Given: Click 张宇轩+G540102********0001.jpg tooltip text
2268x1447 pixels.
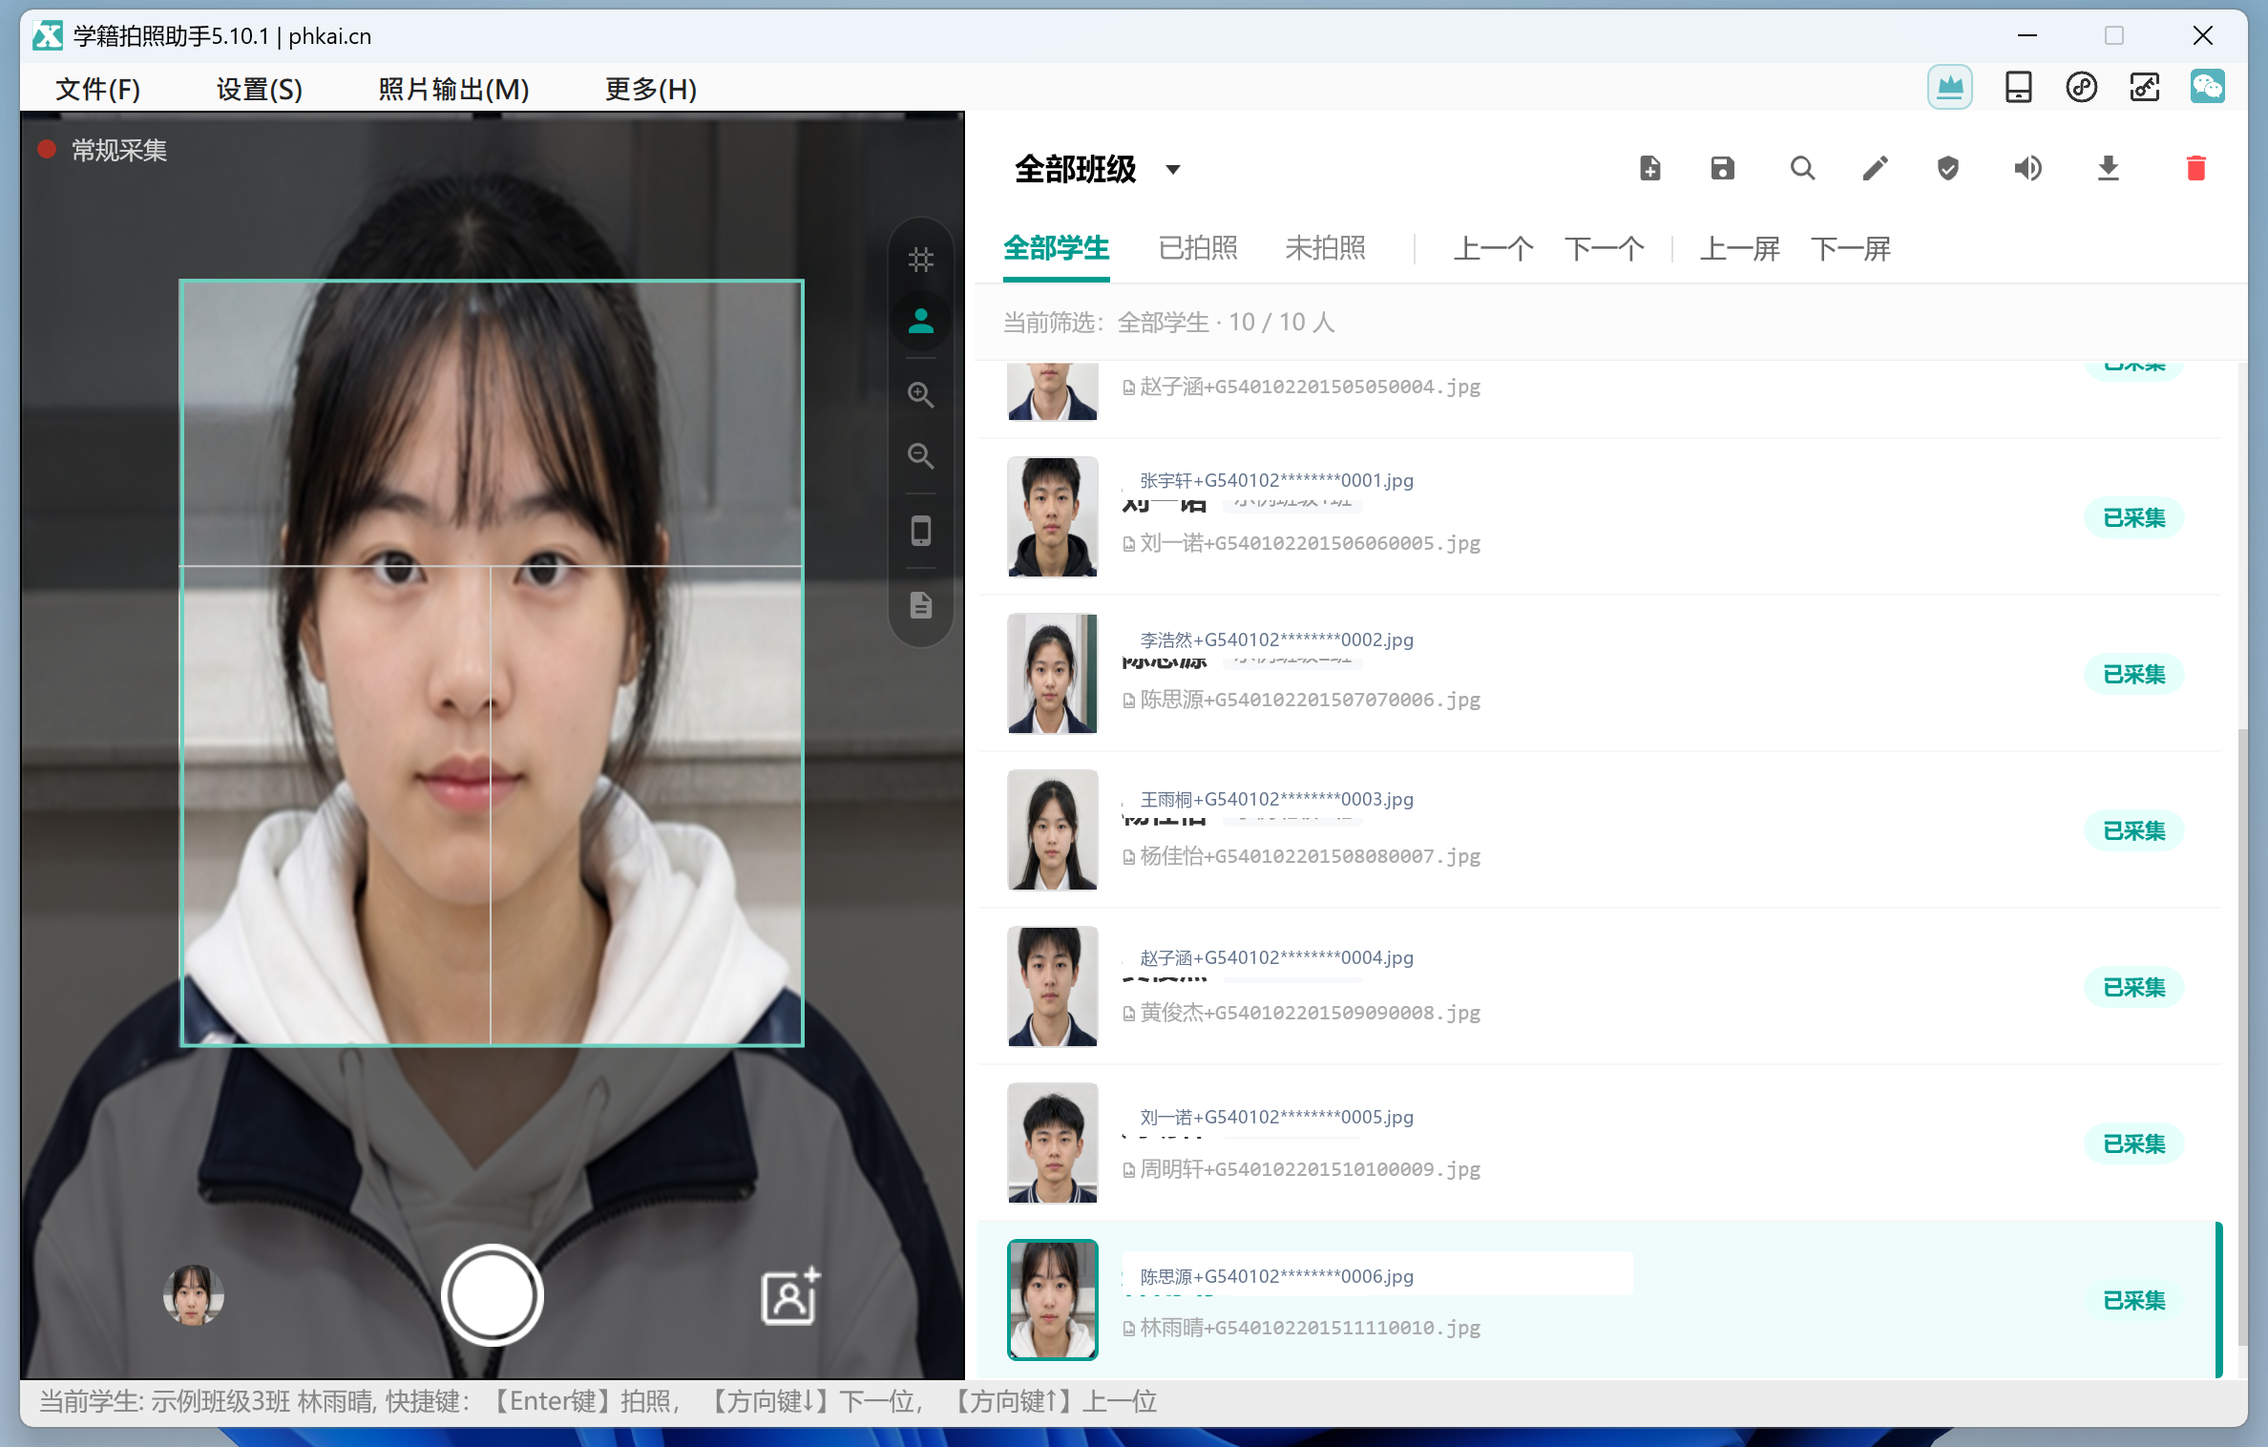Looking at the screenshot, I should tap(1276, 480).
